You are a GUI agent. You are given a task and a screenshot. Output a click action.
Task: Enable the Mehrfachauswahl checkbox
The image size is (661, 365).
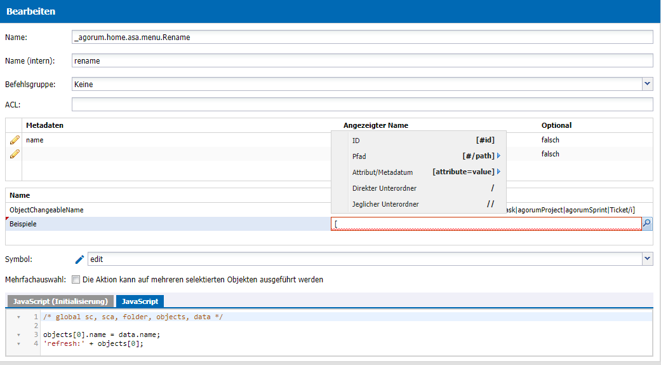click(x=76, y=279)
